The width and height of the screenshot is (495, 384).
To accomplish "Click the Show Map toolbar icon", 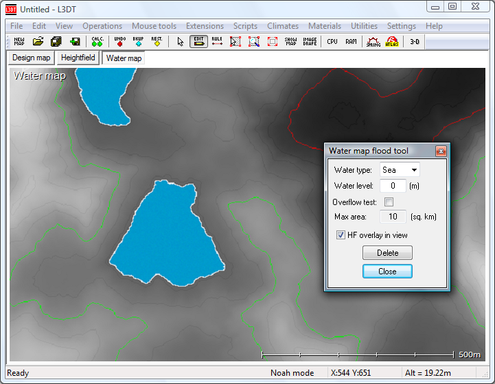I will (x=291, y=41).
